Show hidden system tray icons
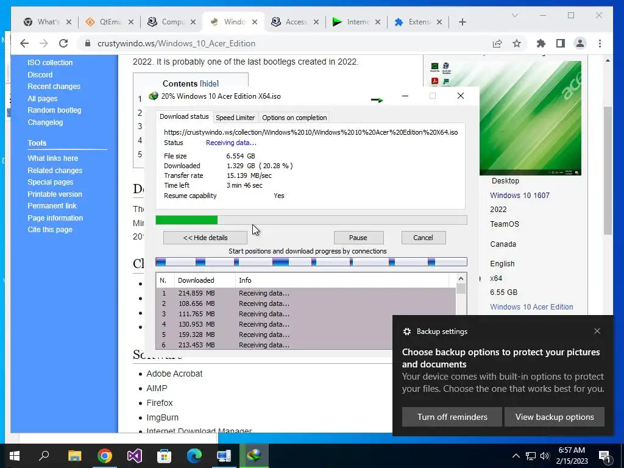This screenshot has height=468, width=624. point(516,456)
